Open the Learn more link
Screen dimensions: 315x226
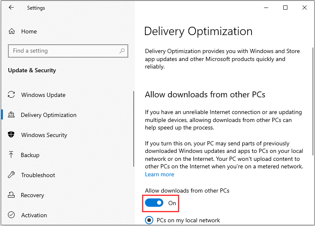pyautogui.click(x=159, y=174)
